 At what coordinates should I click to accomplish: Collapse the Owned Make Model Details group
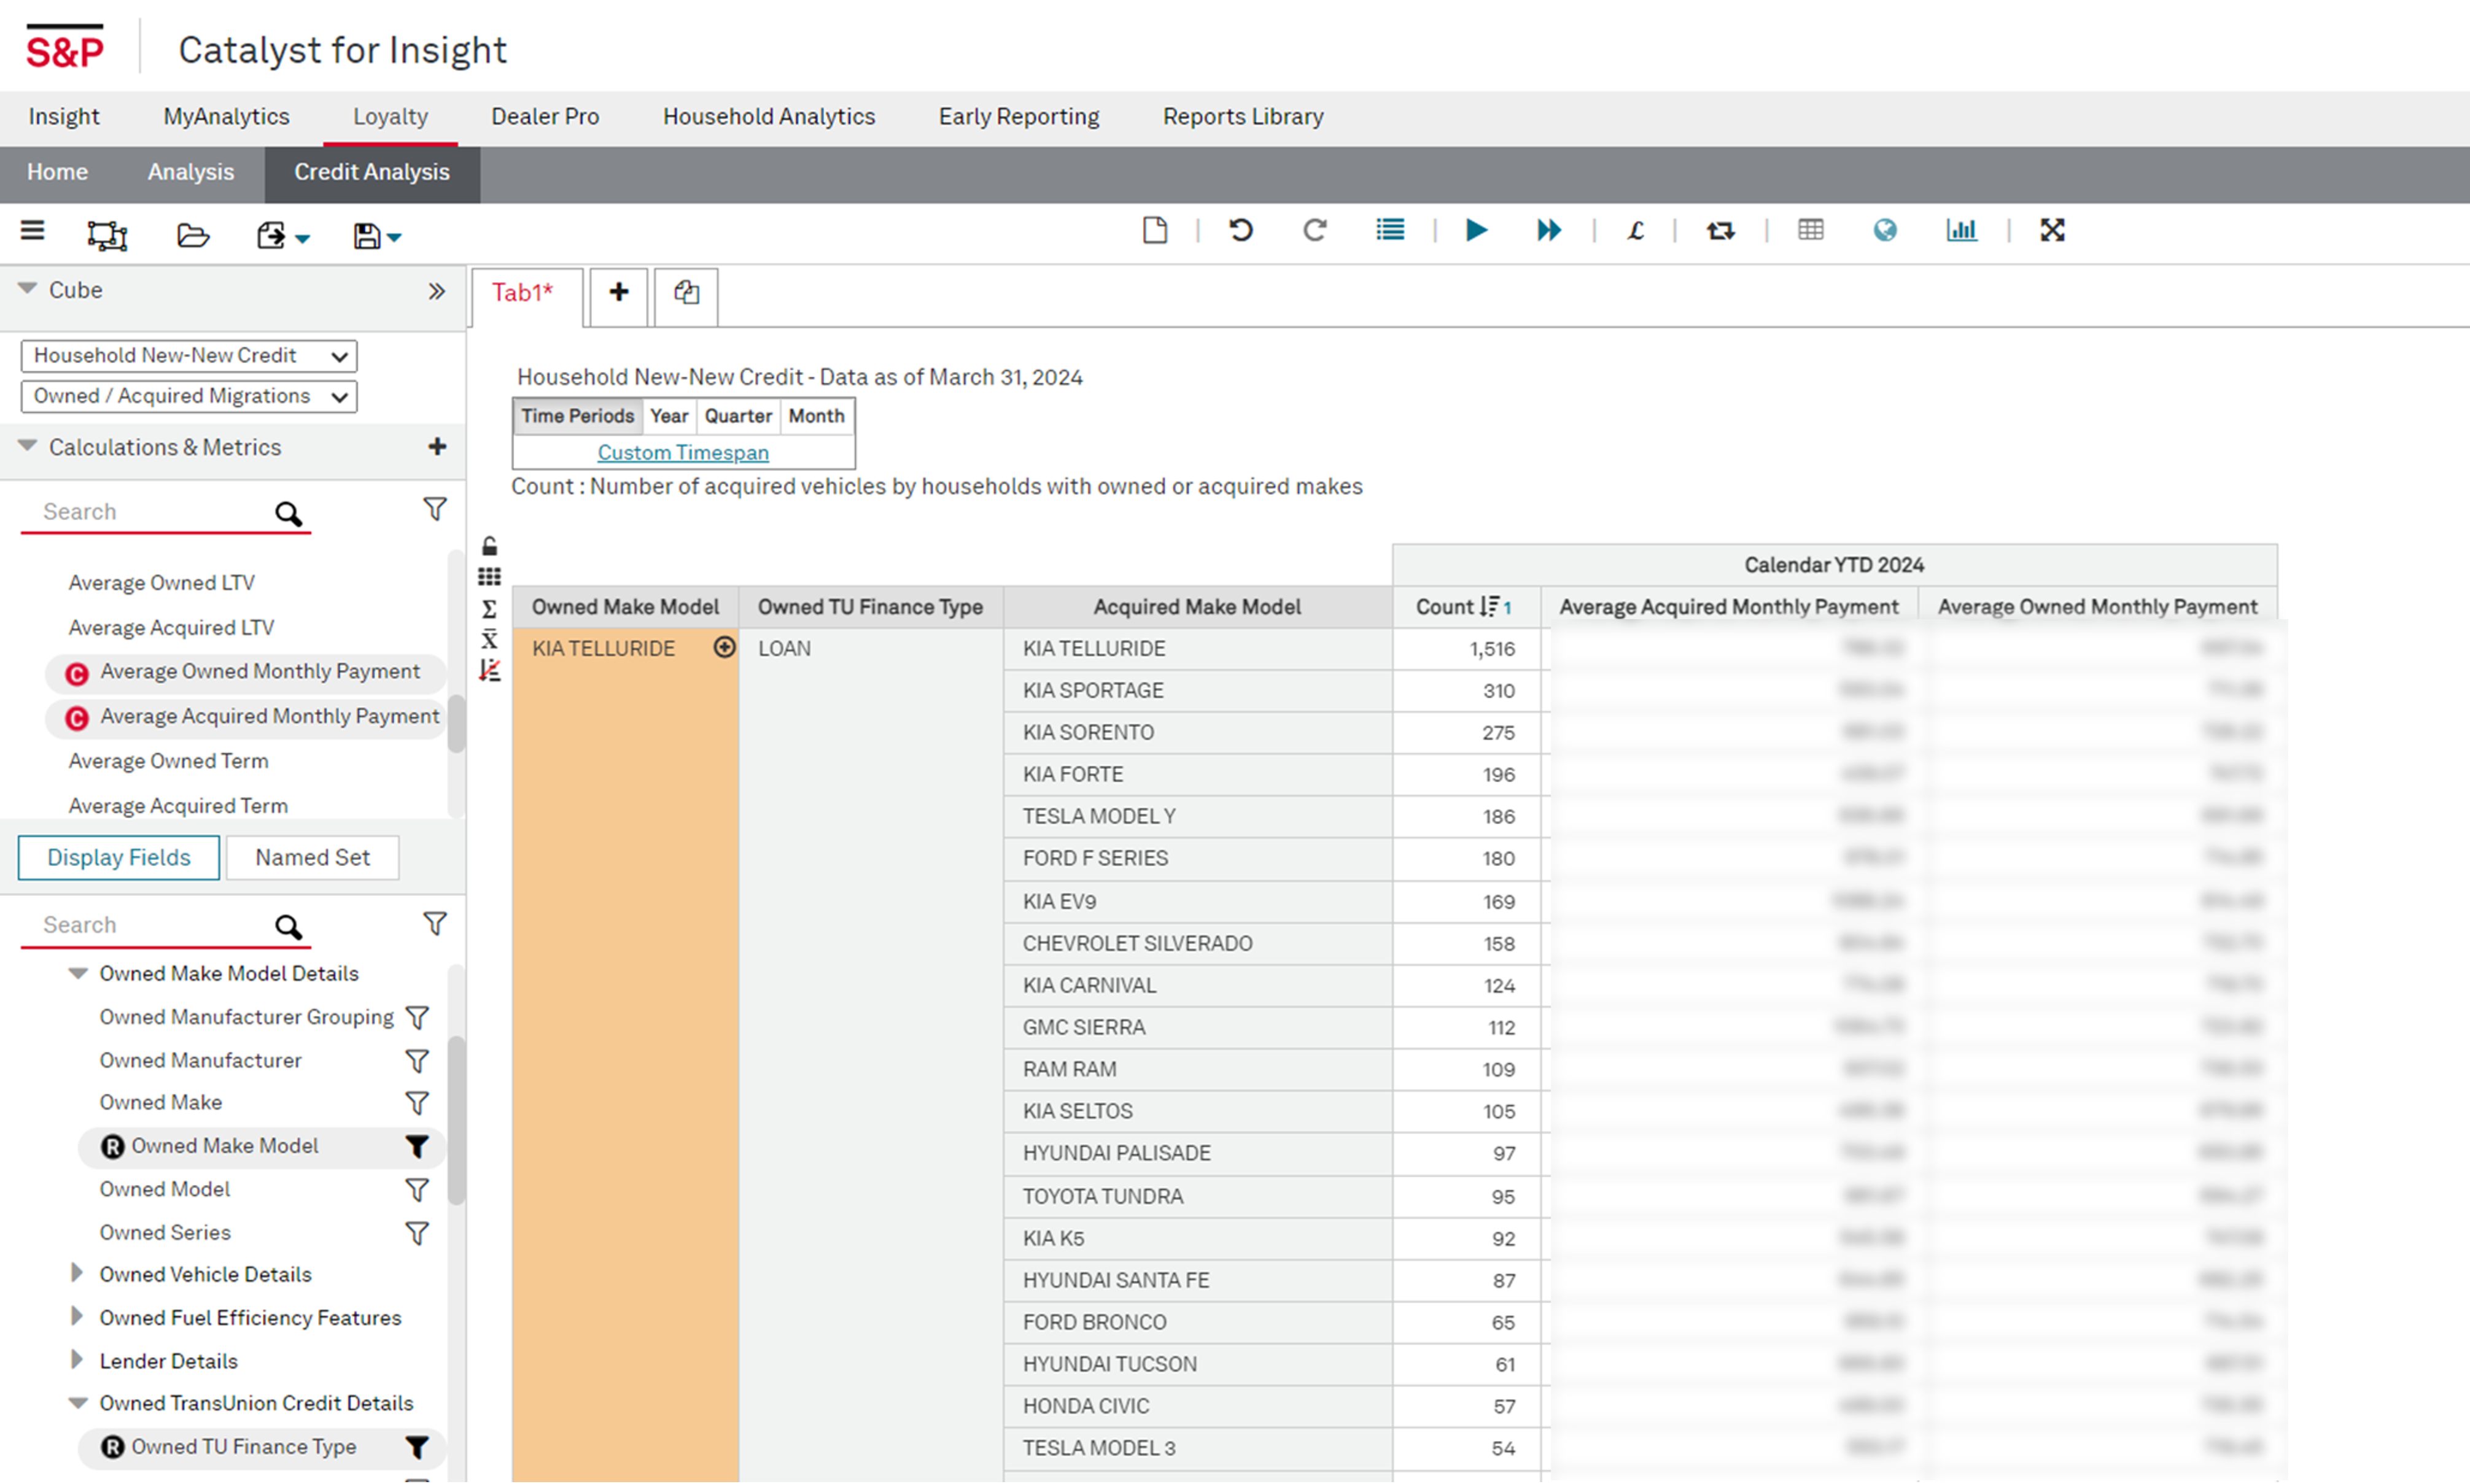[x=77, y=973]
